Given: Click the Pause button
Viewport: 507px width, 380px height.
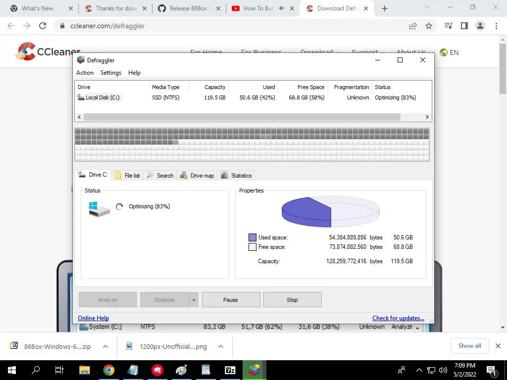Looking at the screenshot, I should (x=231, y=300).
